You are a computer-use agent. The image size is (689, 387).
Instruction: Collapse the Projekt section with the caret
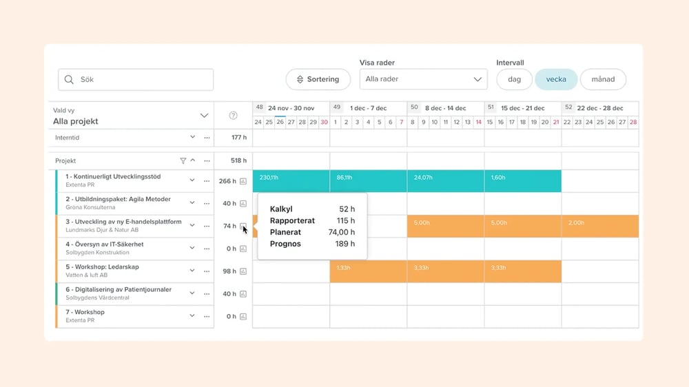coord(193,160)
